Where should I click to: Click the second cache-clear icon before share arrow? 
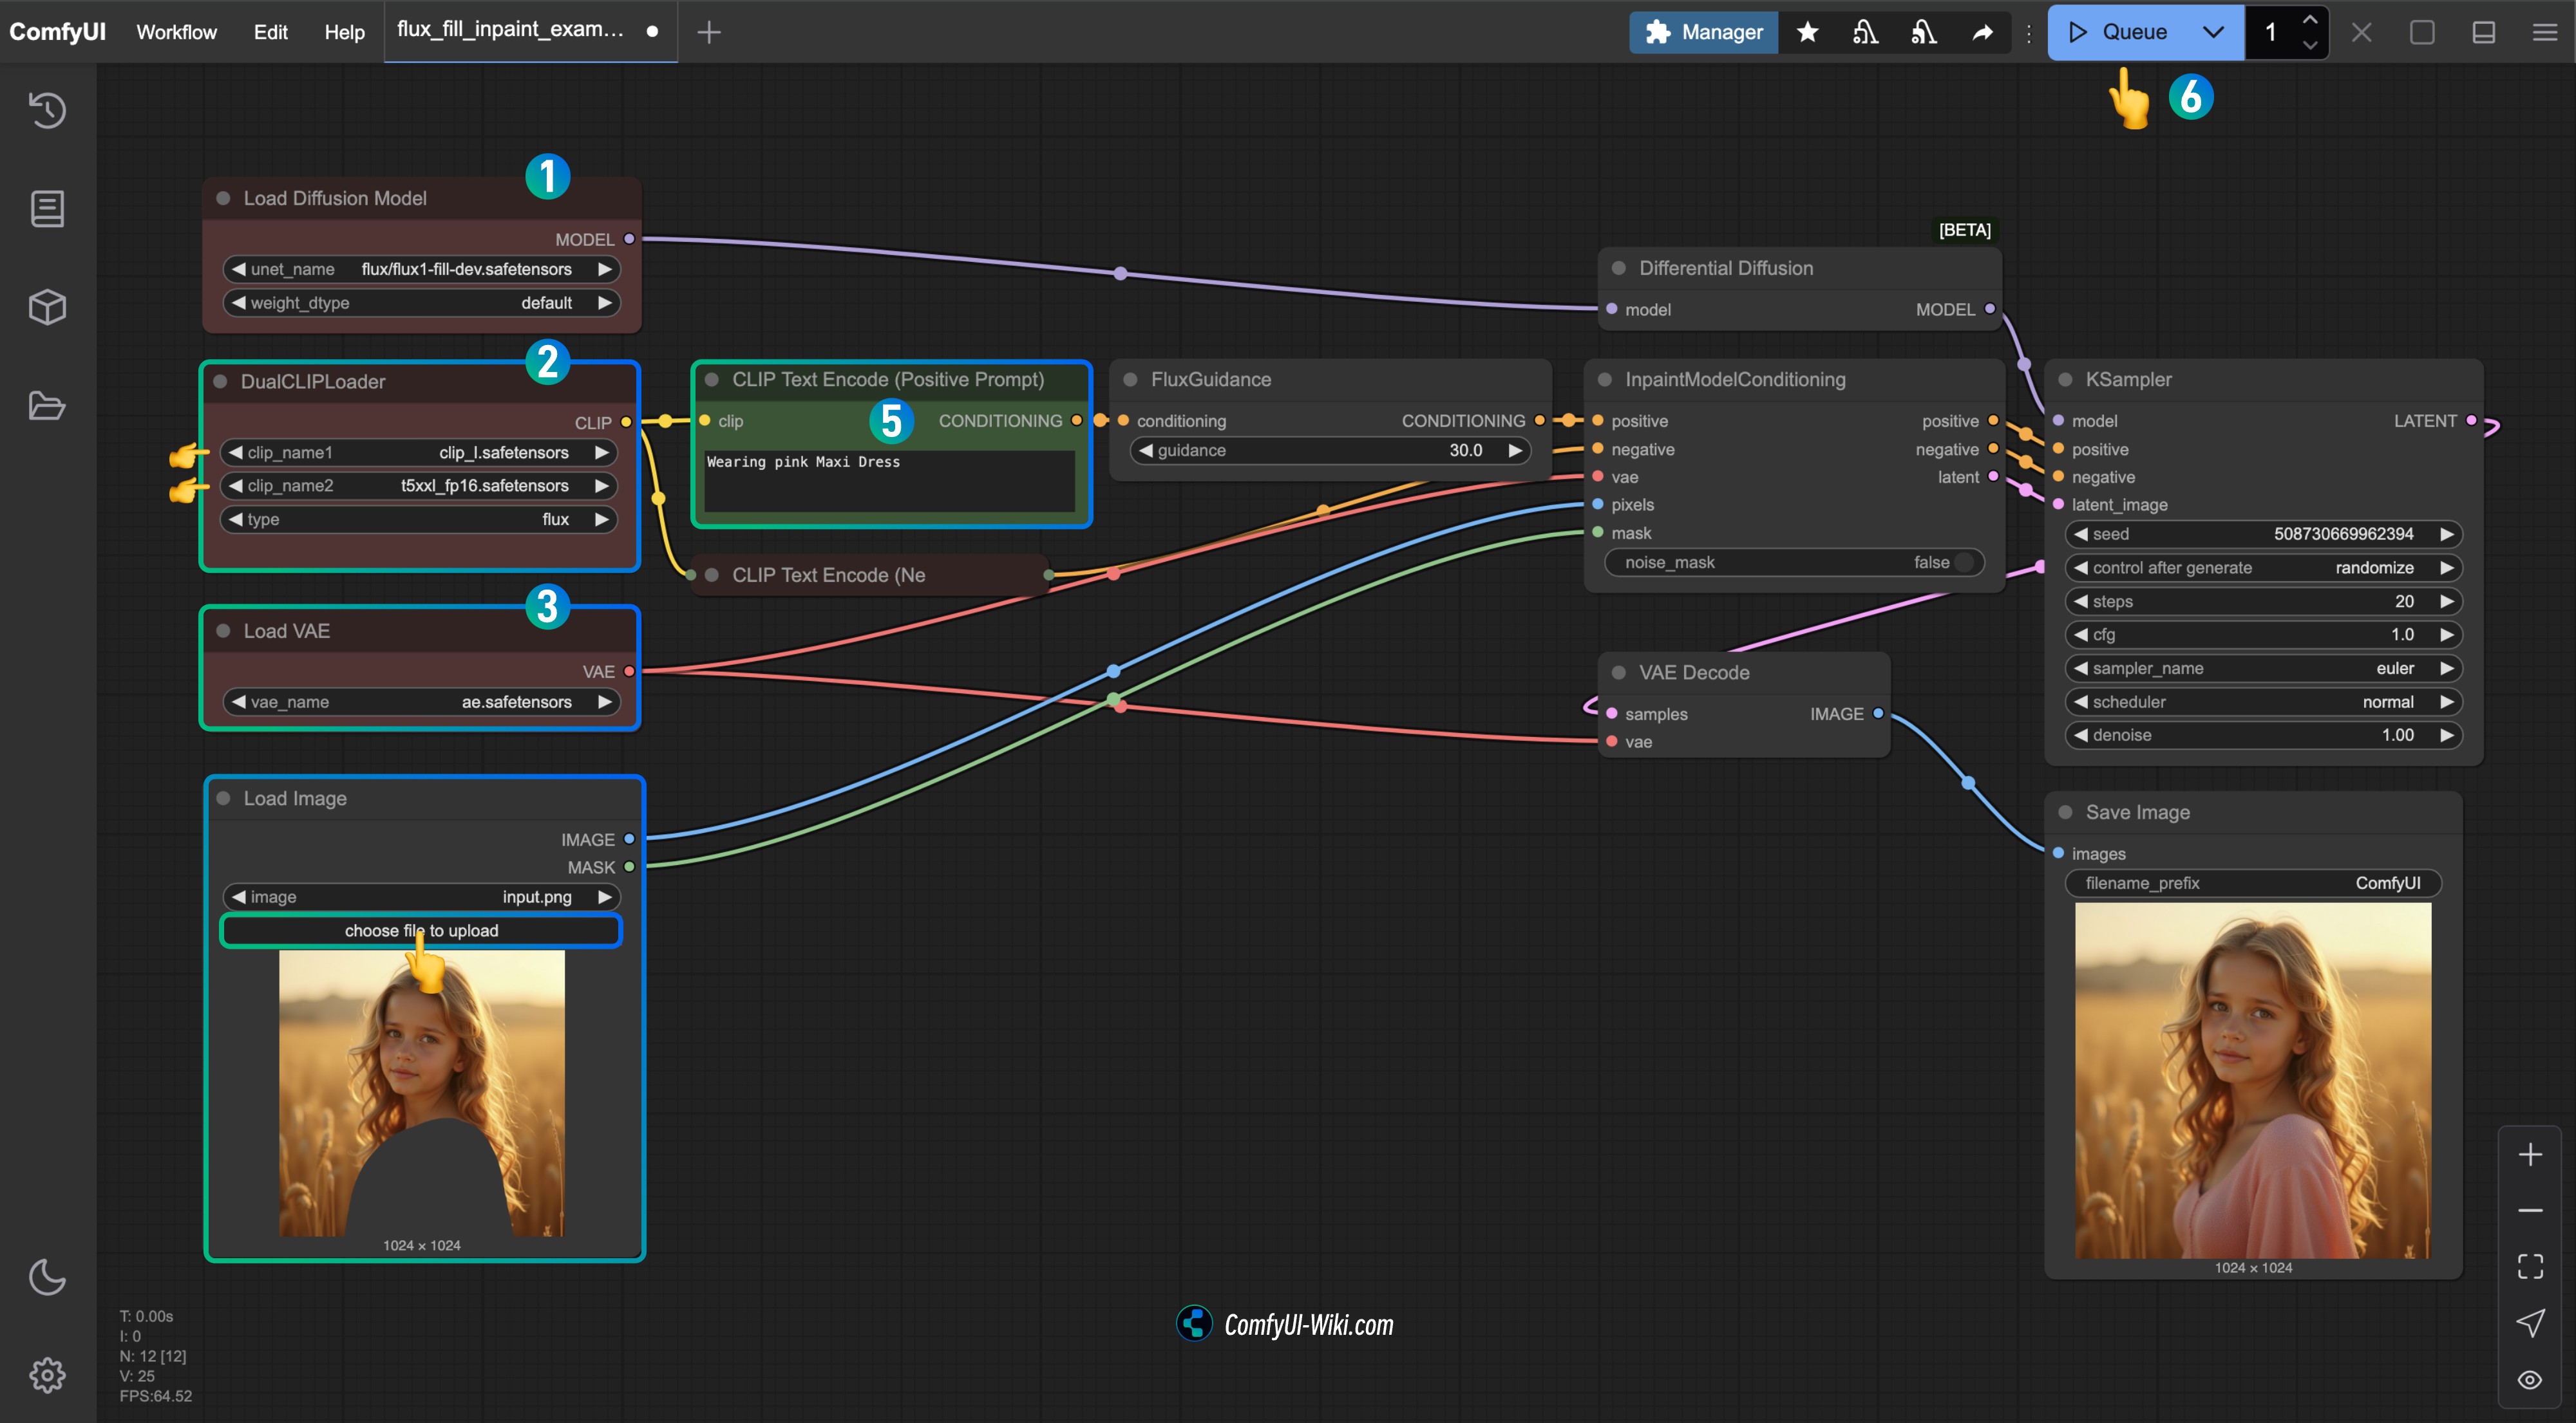[1924, 32]
